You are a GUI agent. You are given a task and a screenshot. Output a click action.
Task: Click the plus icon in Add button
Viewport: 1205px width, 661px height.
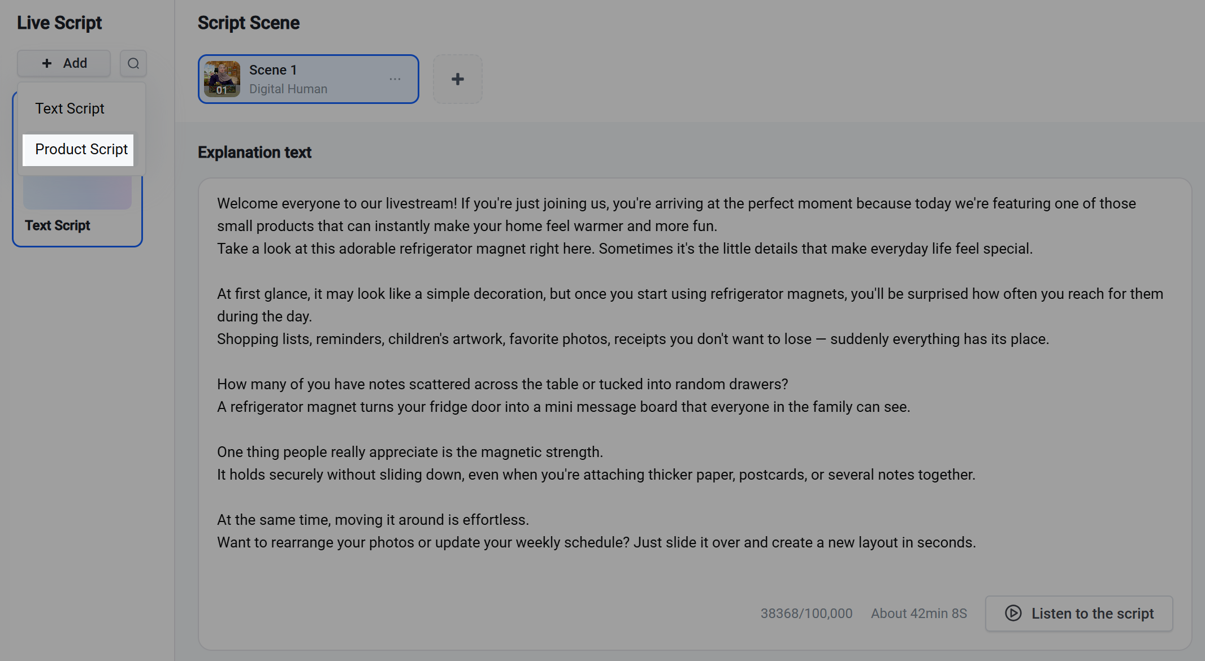pyautogui.click(x=47, y=63)
